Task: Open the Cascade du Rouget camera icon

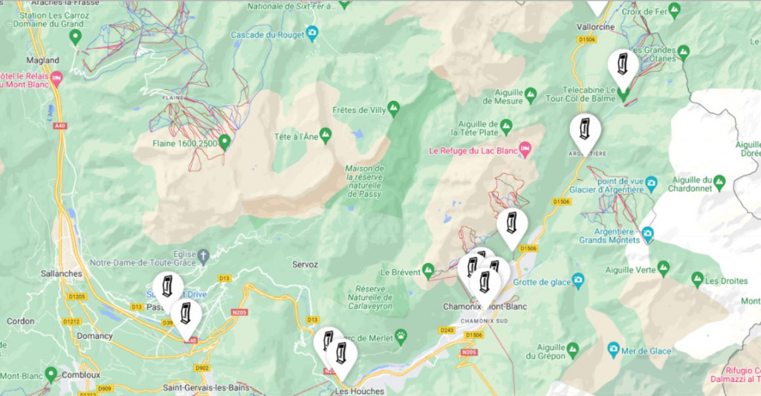Action: 313,33
